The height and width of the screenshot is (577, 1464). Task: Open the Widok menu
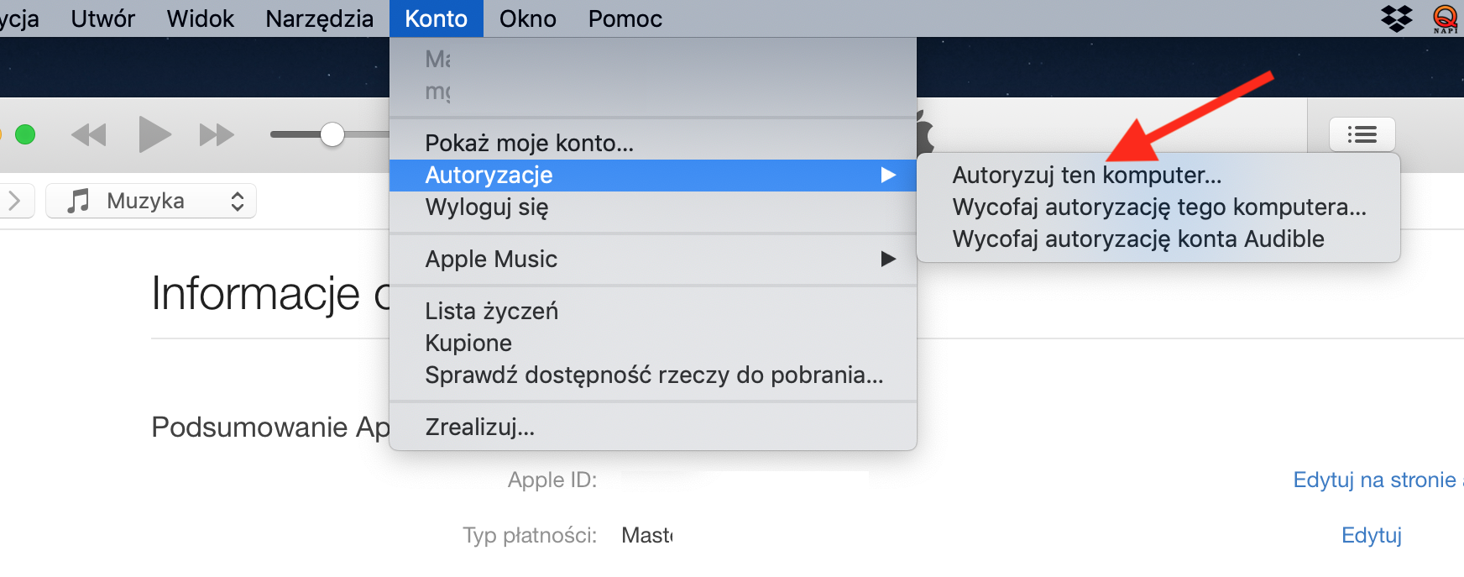point(200,18)
